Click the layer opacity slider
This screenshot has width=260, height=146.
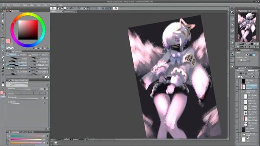(x=251, y=71)
